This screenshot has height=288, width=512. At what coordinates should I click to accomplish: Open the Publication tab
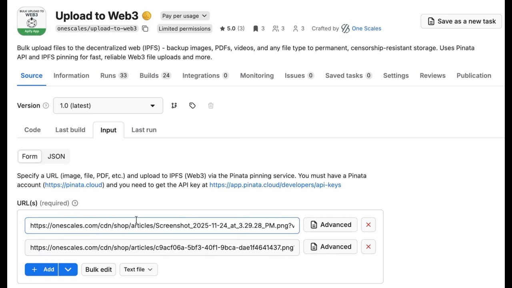tap(474, 76)
